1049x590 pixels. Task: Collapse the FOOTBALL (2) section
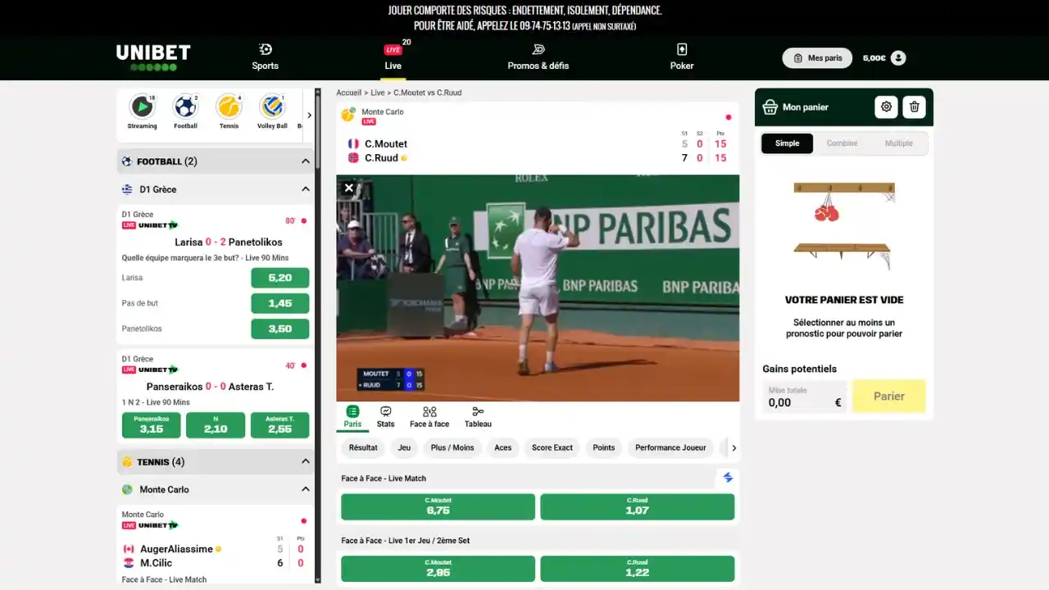pos(306,161)
